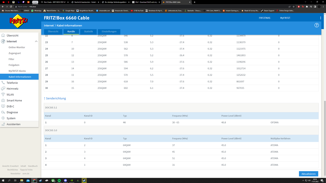Viewport: 326px width, 183px height.
Task: Open the browser extensions puzzle icon
Action: pos(307,7)
